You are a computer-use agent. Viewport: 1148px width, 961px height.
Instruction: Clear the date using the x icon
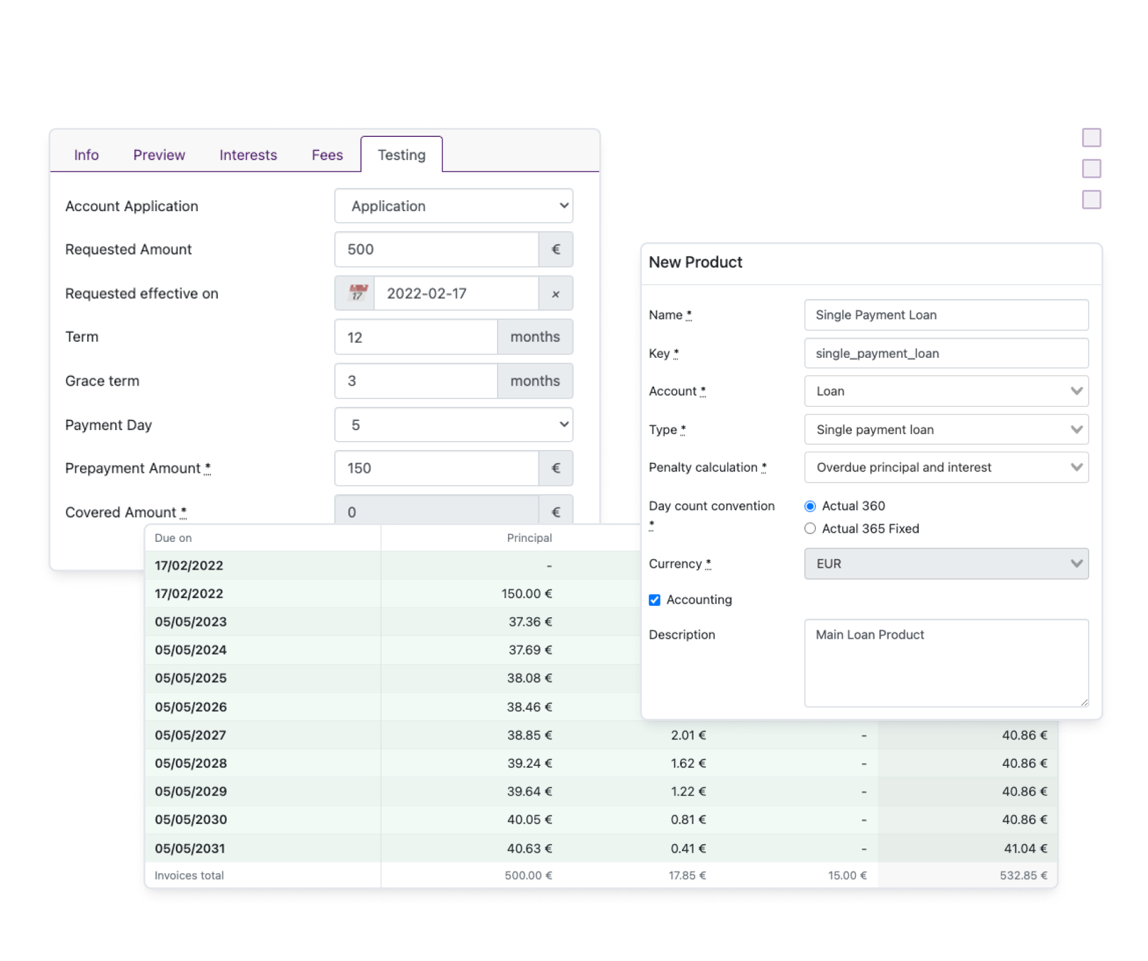click(x=555, y=293)
